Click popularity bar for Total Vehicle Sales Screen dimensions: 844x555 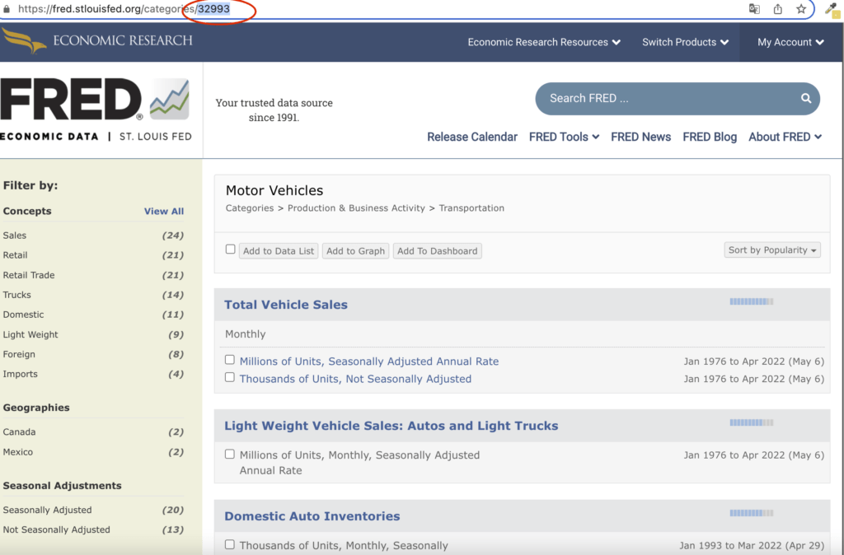point(752,301)
